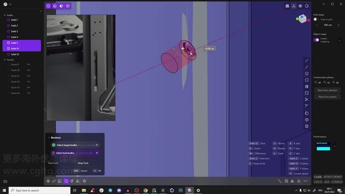Clear tool bodies selection with X
The height and width of the screenshot is (194, 345).
point(97,153)
